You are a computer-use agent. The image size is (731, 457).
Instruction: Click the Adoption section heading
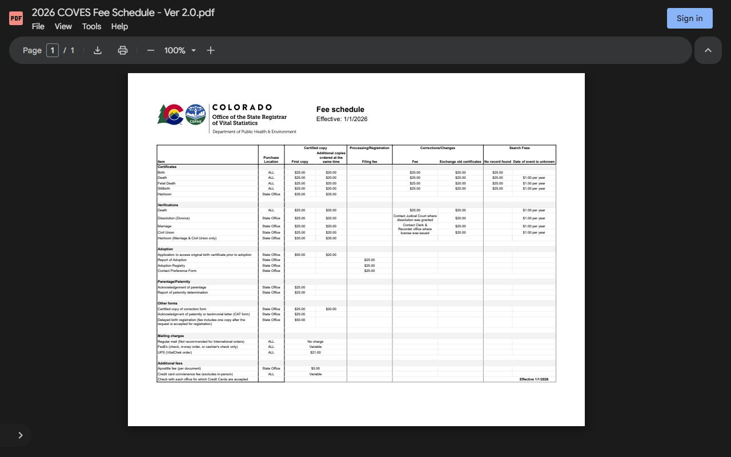coord(165,249)
